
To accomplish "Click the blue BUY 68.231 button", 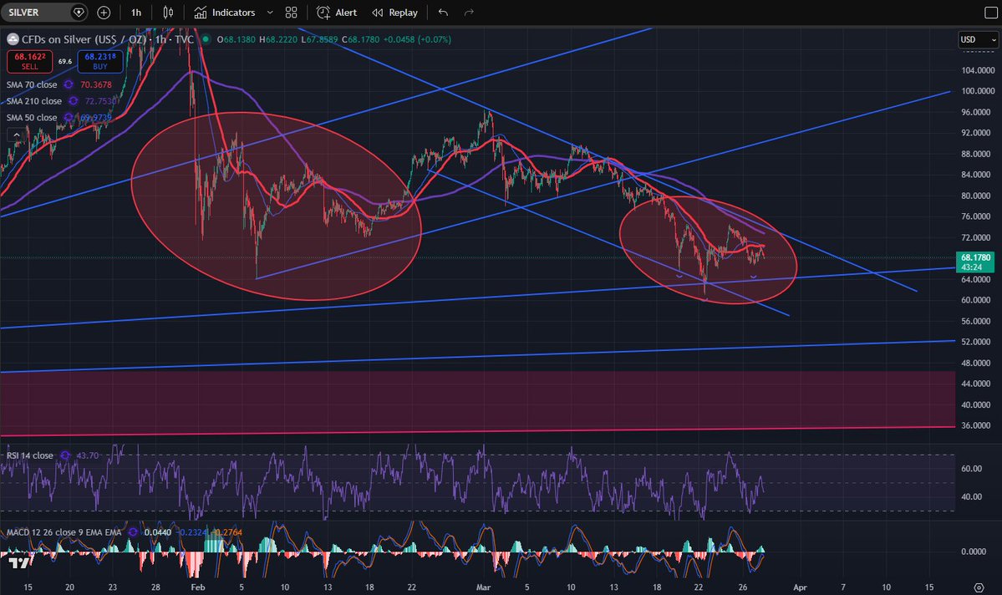I will click(100, 61).
